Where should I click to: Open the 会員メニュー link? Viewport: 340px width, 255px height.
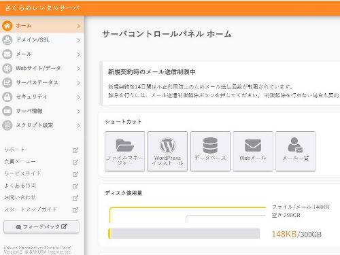tap(20, 162)
